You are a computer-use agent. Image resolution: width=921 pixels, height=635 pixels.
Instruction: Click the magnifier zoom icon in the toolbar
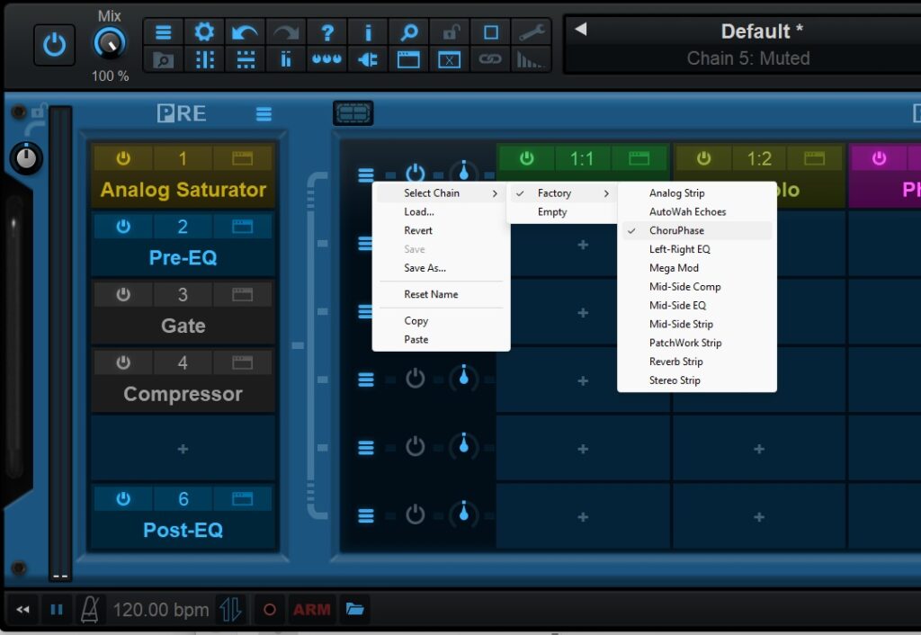[409, 33]
